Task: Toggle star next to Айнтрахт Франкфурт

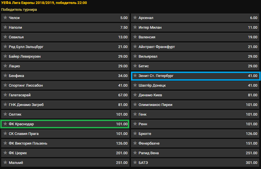Action: 135,47
